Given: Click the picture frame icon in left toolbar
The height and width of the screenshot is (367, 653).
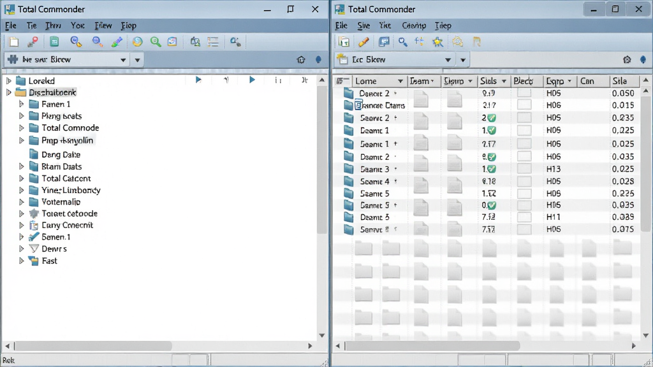Looking at the screenshot, I should (172, 41).
